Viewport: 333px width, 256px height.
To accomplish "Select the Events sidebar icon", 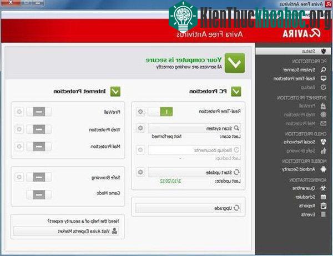I will [323, 214].
